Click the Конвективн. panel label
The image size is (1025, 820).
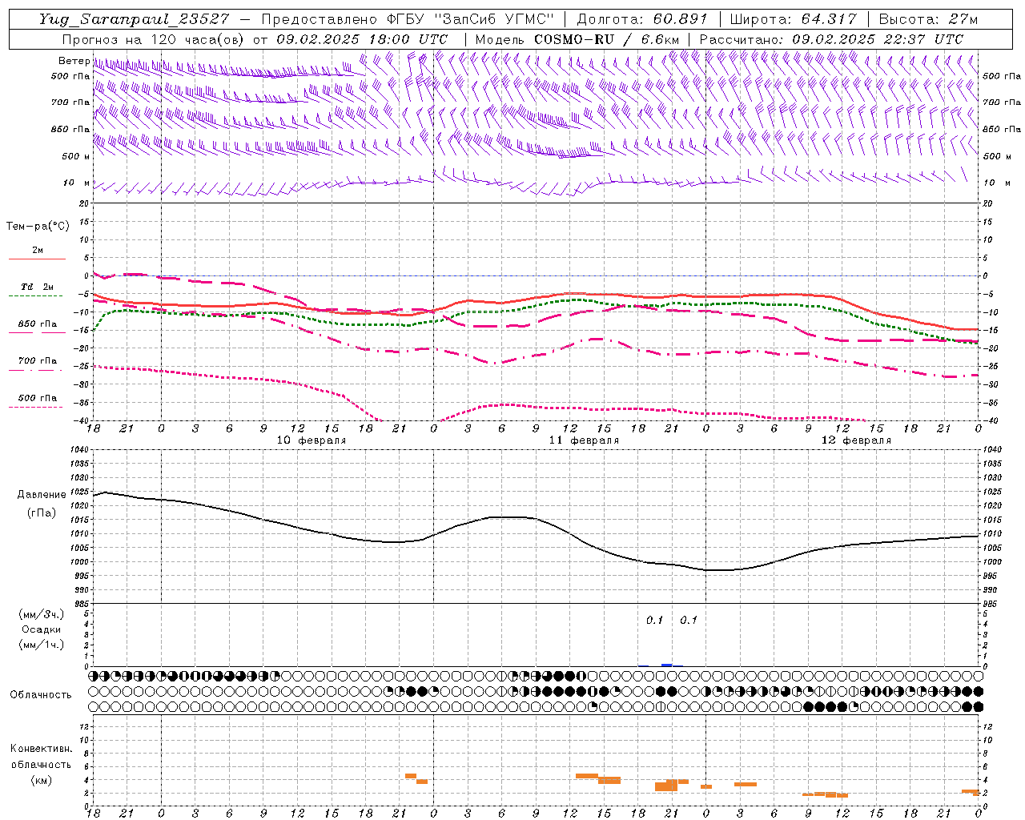[x=41, y=749]
